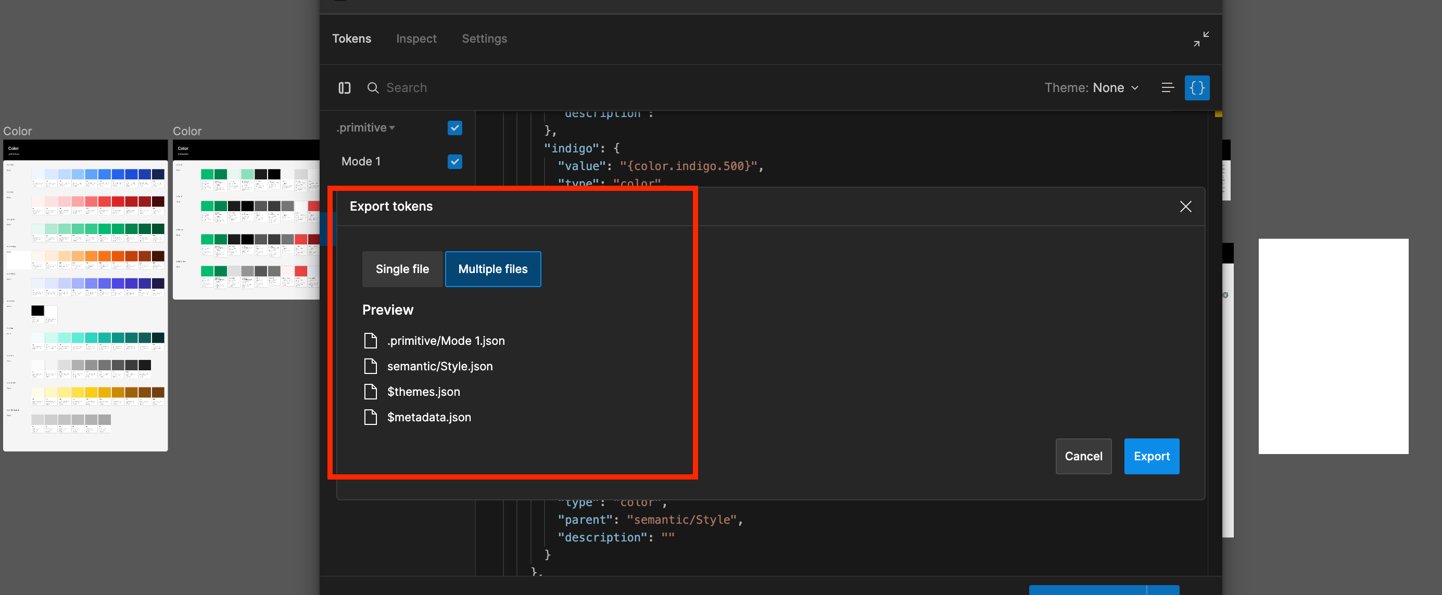Click the .primitive/Mode 1.json preview file
The width and height of the screenshot is (1442, 595).
click(x=446, y=341)
